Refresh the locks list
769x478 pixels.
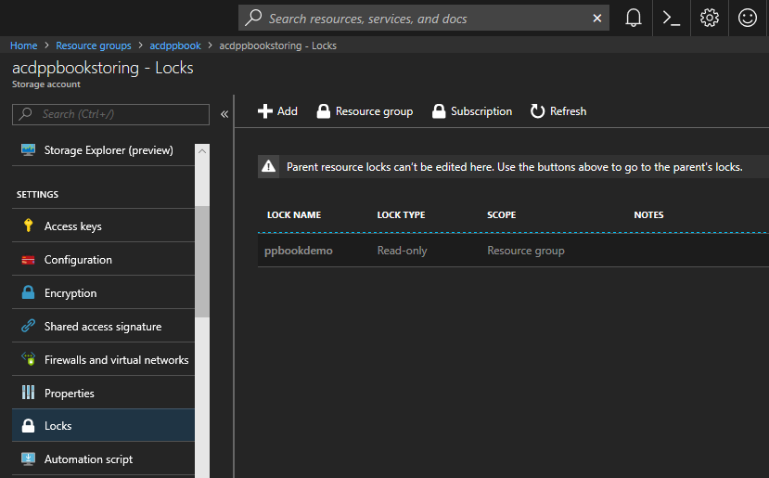(x=558, y=111)
